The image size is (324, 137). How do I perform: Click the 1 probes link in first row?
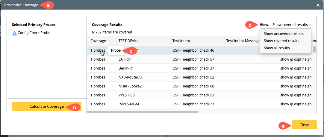click(x=98, y=50)
